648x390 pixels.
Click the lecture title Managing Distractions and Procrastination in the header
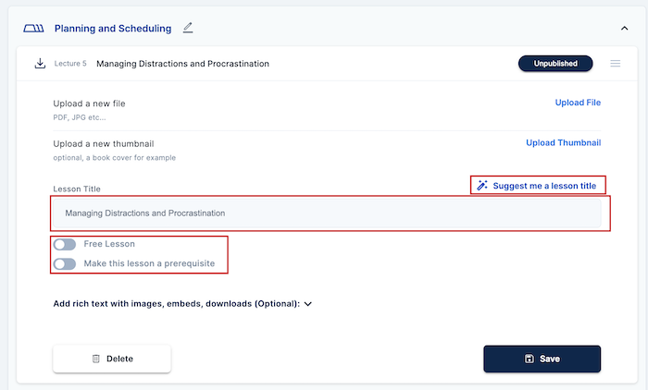point(182,64)
